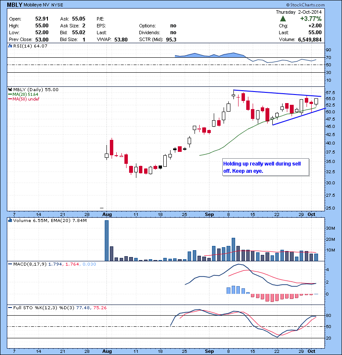
Task: Click the date Thursday 2-Oct-2014
Action: [x=298, y=12]
